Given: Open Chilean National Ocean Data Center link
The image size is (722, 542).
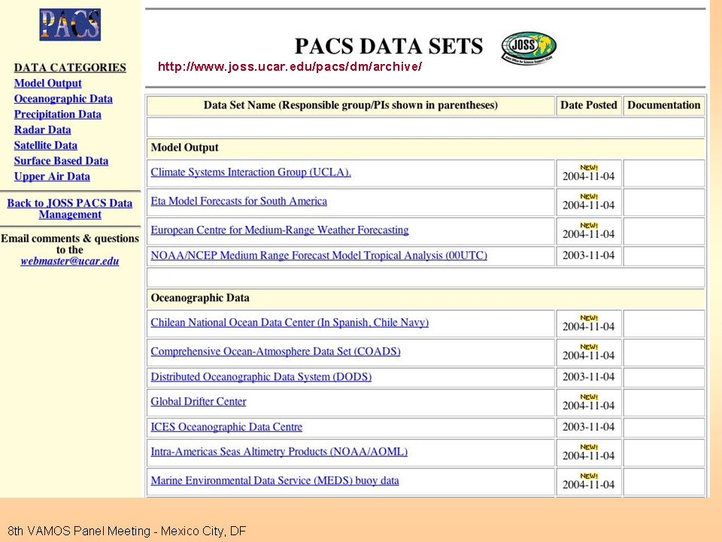Looking at the screenshot, I should coord(290,323).
